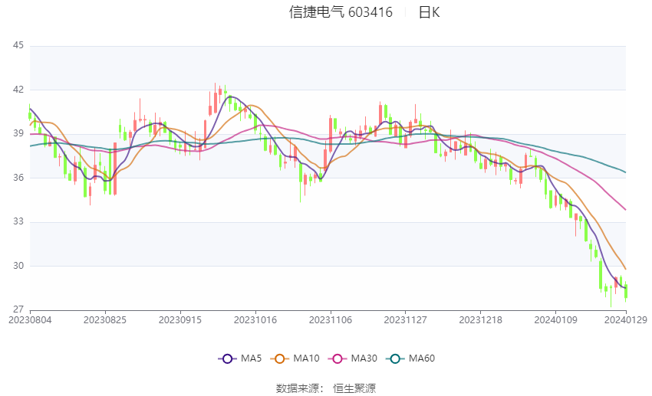Click the data source text 恒生聚源
652x396 pixels.
pyautogui.click(x=354, y=388)
